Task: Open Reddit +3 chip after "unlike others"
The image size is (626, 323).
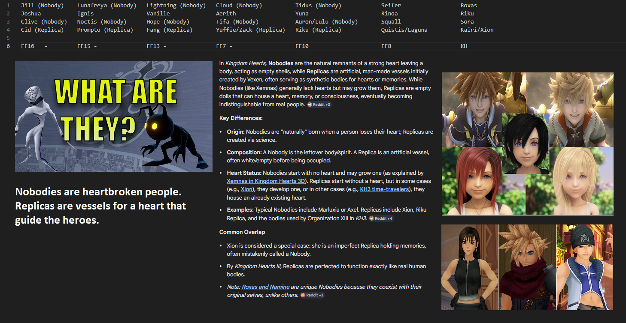Action: coord(312,295)
